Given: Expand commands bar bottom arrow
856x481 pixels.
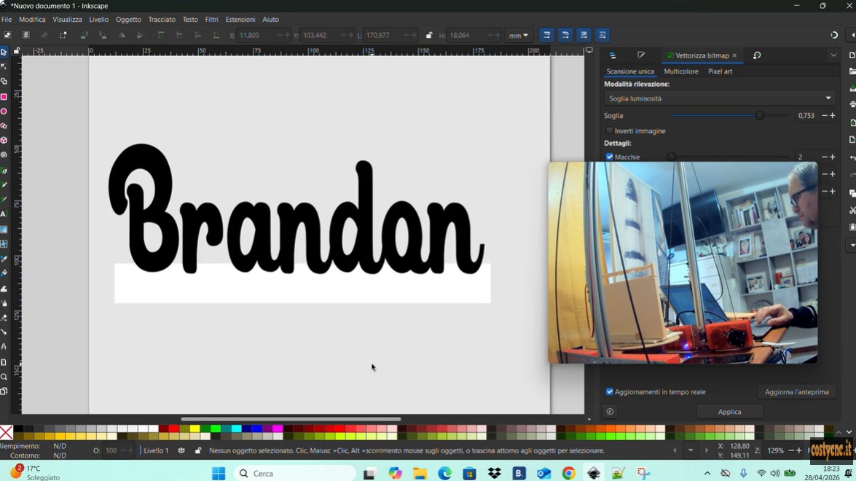Looking at the screenshot, I should tap(853, 245).
